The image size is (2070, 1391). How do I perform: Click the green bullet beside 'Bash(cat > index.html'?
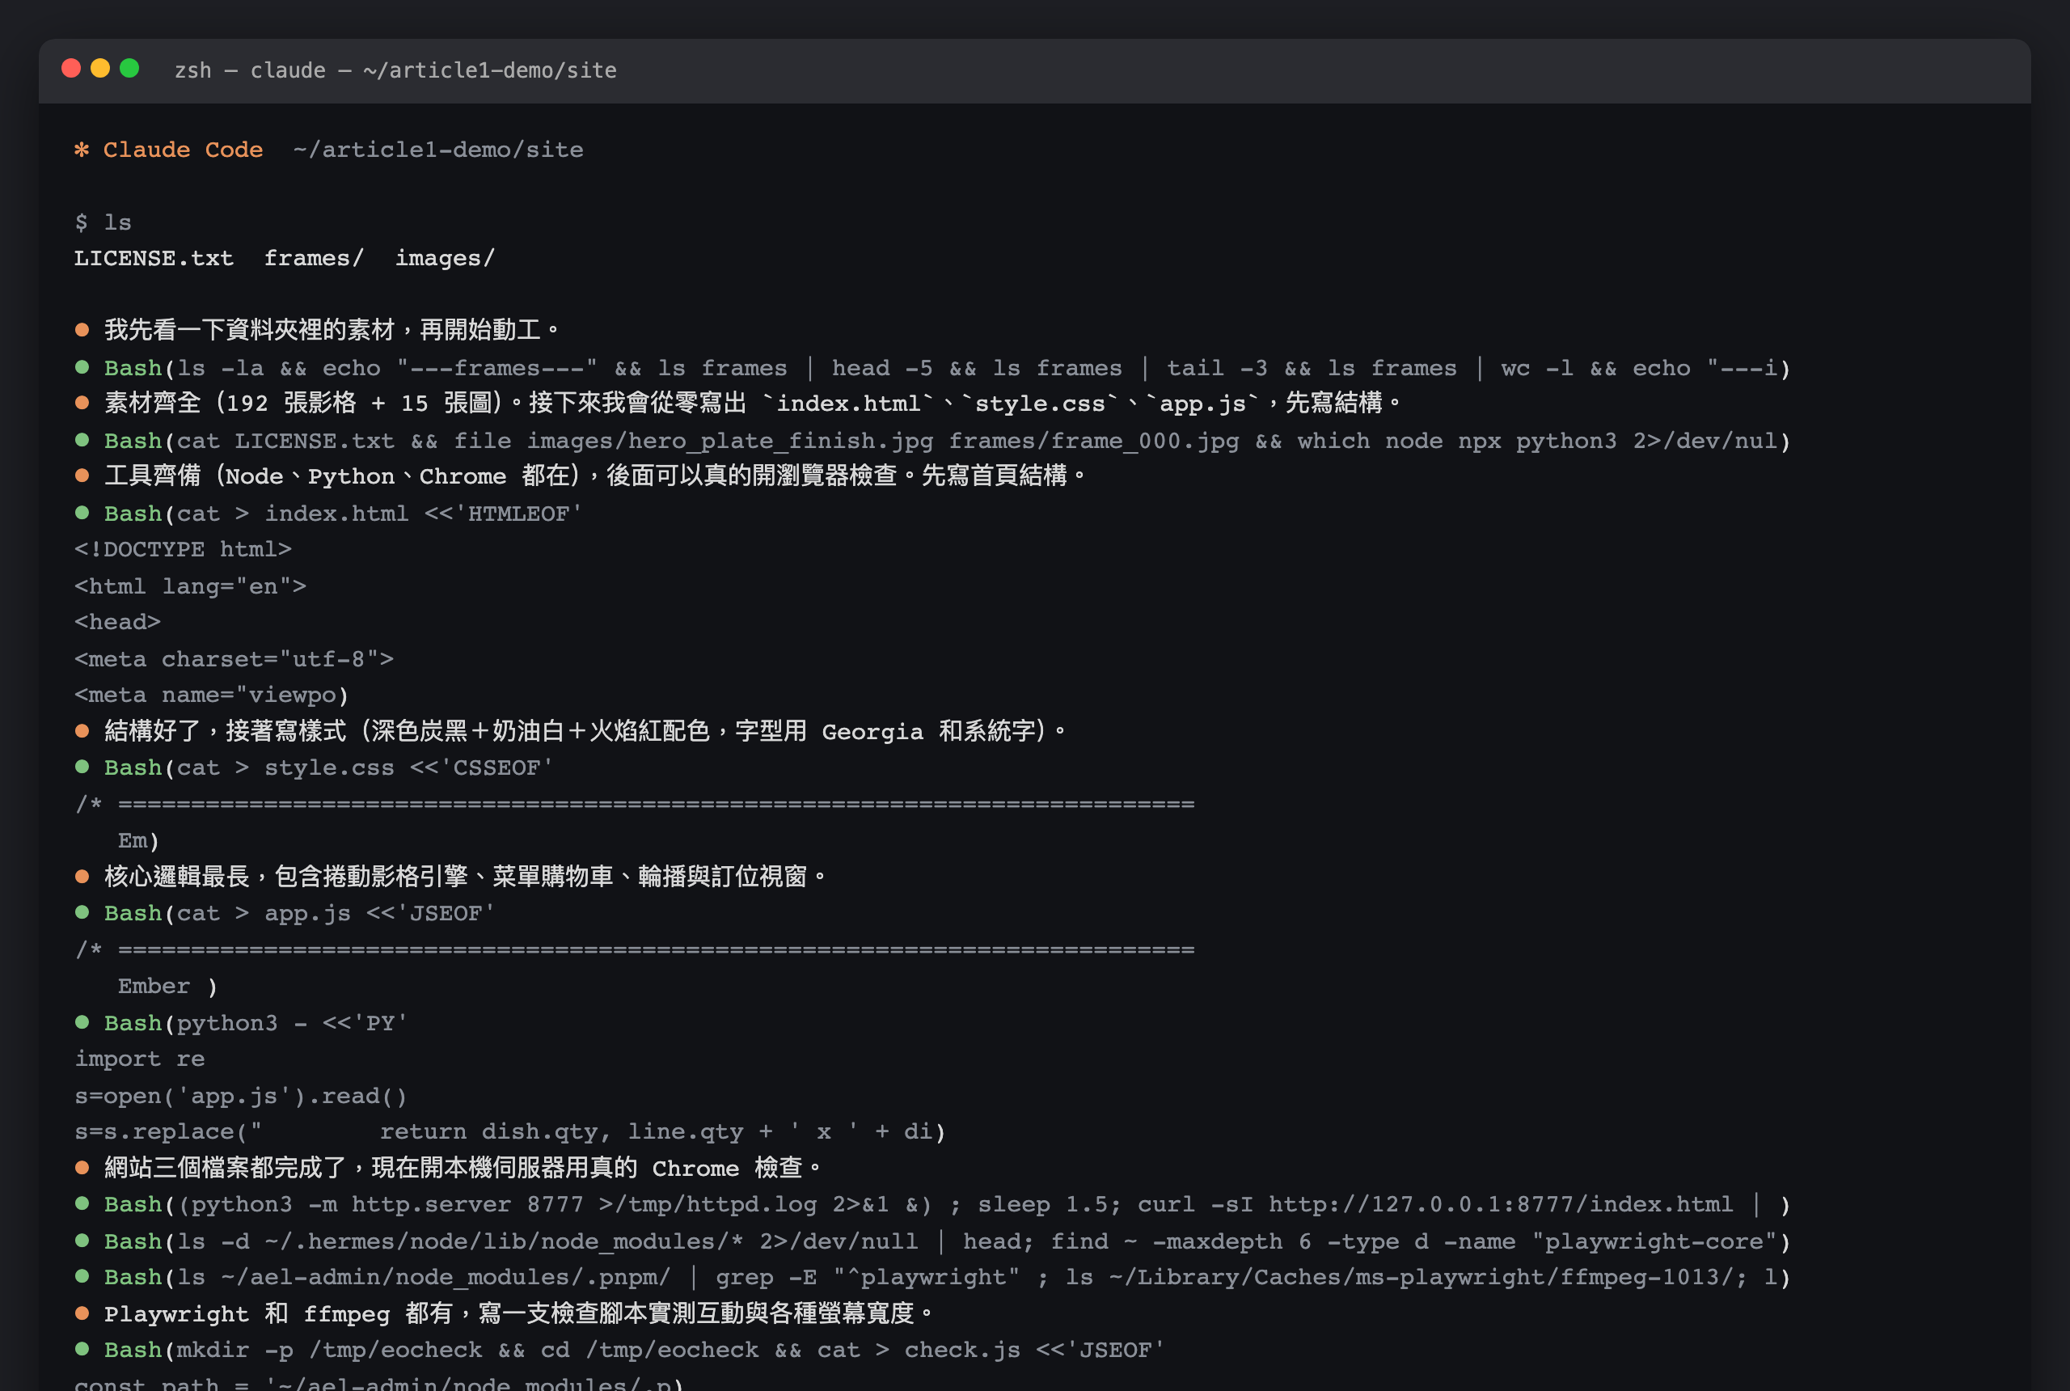pyautogui.click(x=82, y=512)
